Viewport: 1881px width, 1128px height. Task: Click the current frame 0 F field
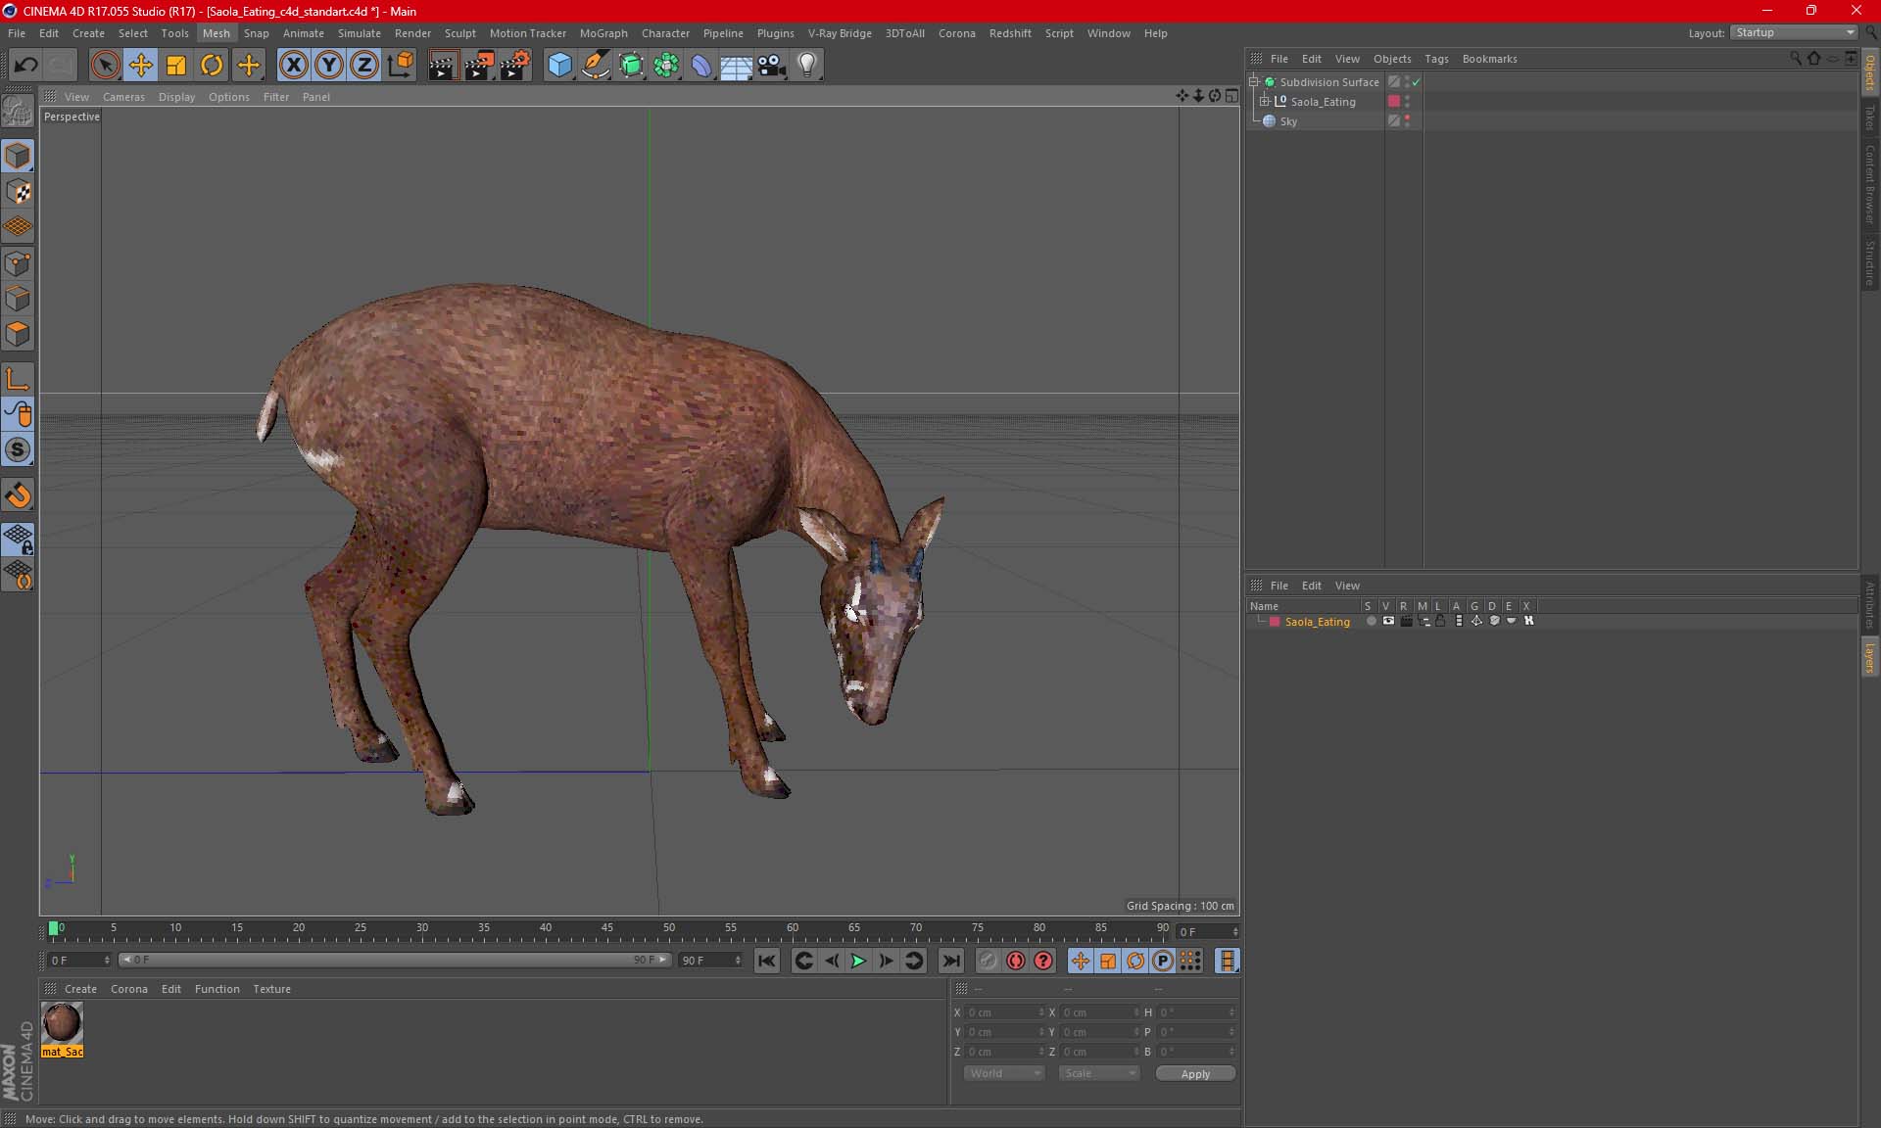coord(1208,931)
